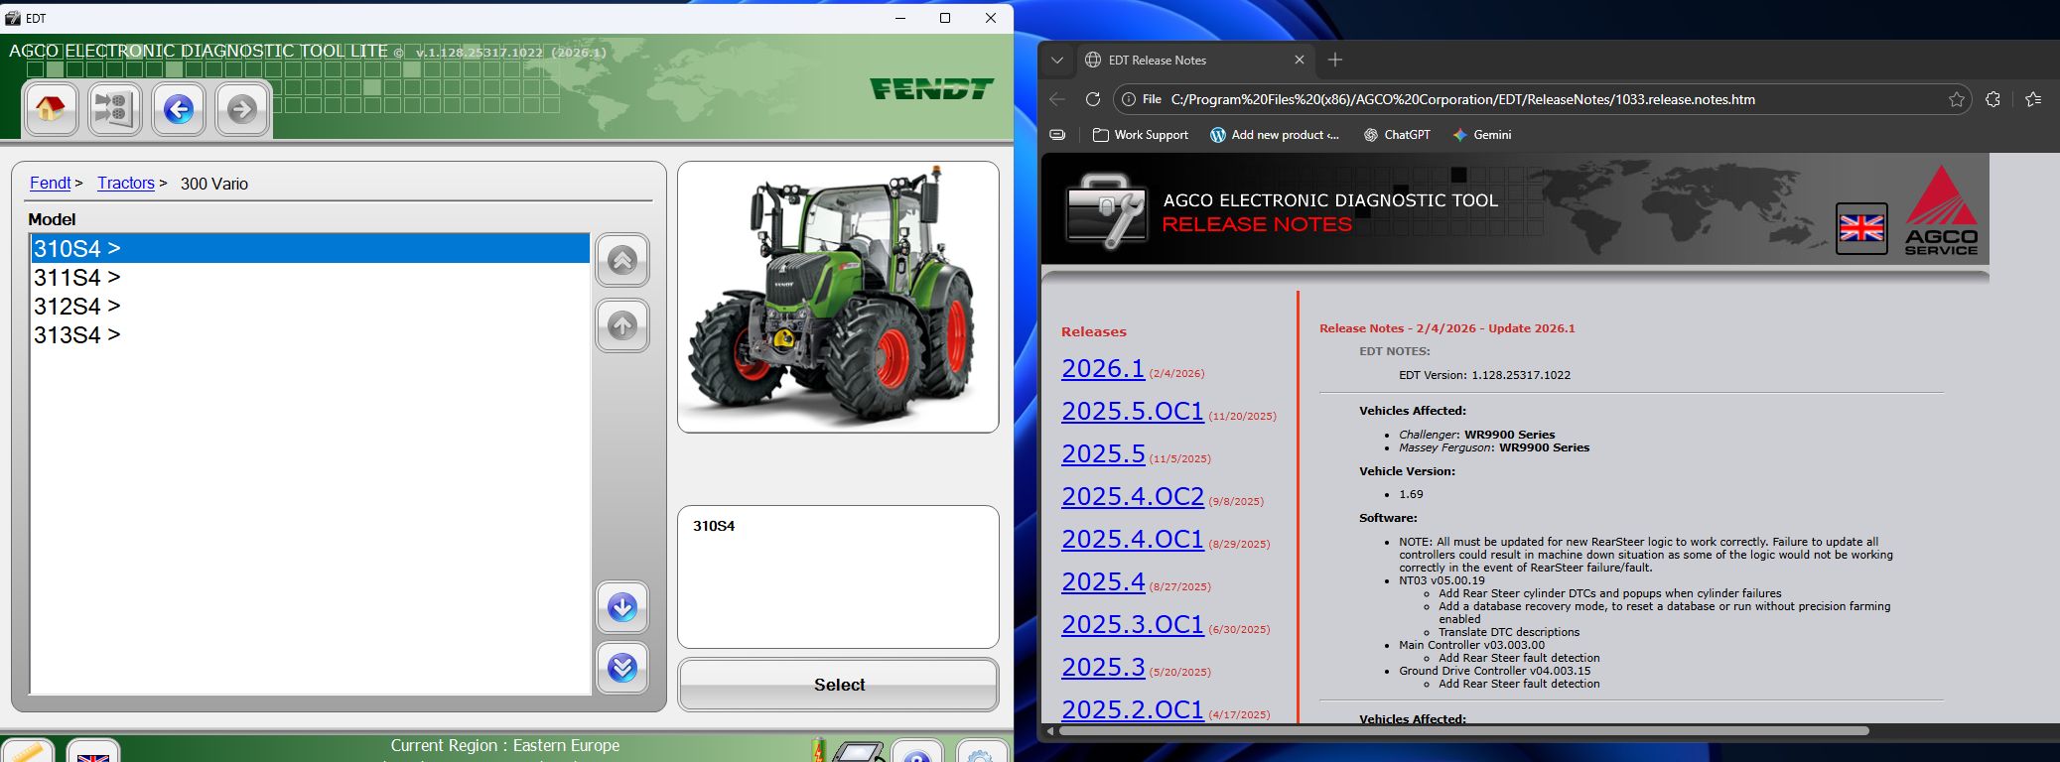Bookmark this page with the star icon

coord(1956,99)
